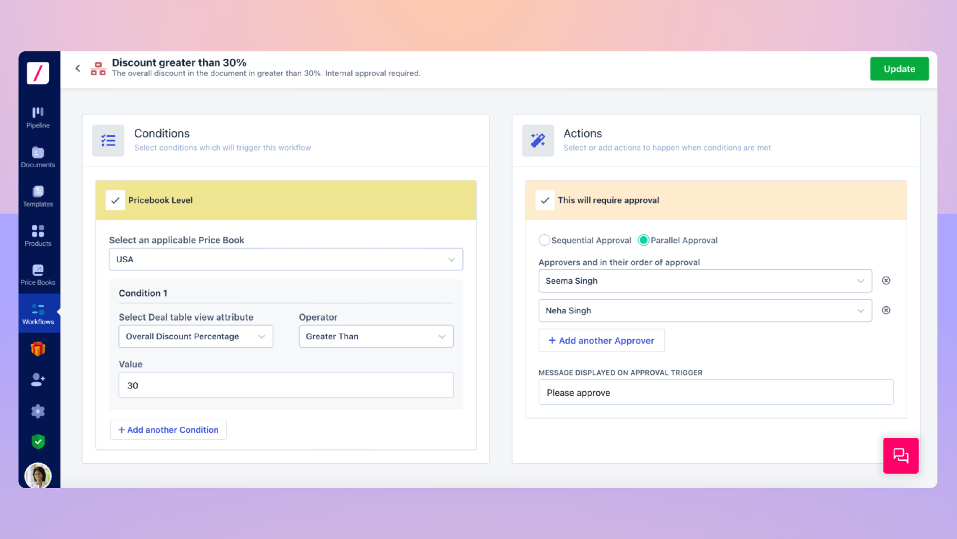Screen dimensions: 957x539
Task: Check the Pricebook Level condition checkbox
Action: (115, 200)
